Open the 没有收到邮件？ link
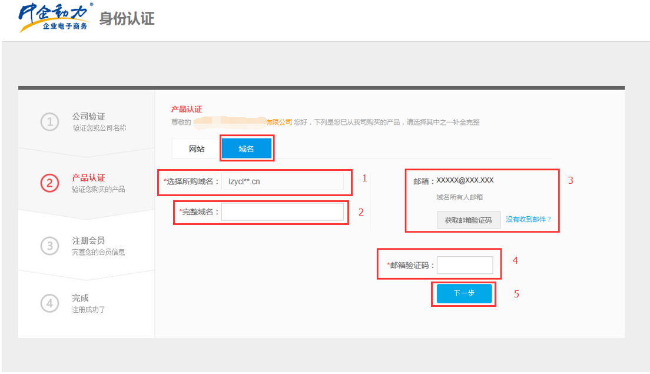Image resolution: width=650 pixels, height=374 pixels. [x=529, y=220]
